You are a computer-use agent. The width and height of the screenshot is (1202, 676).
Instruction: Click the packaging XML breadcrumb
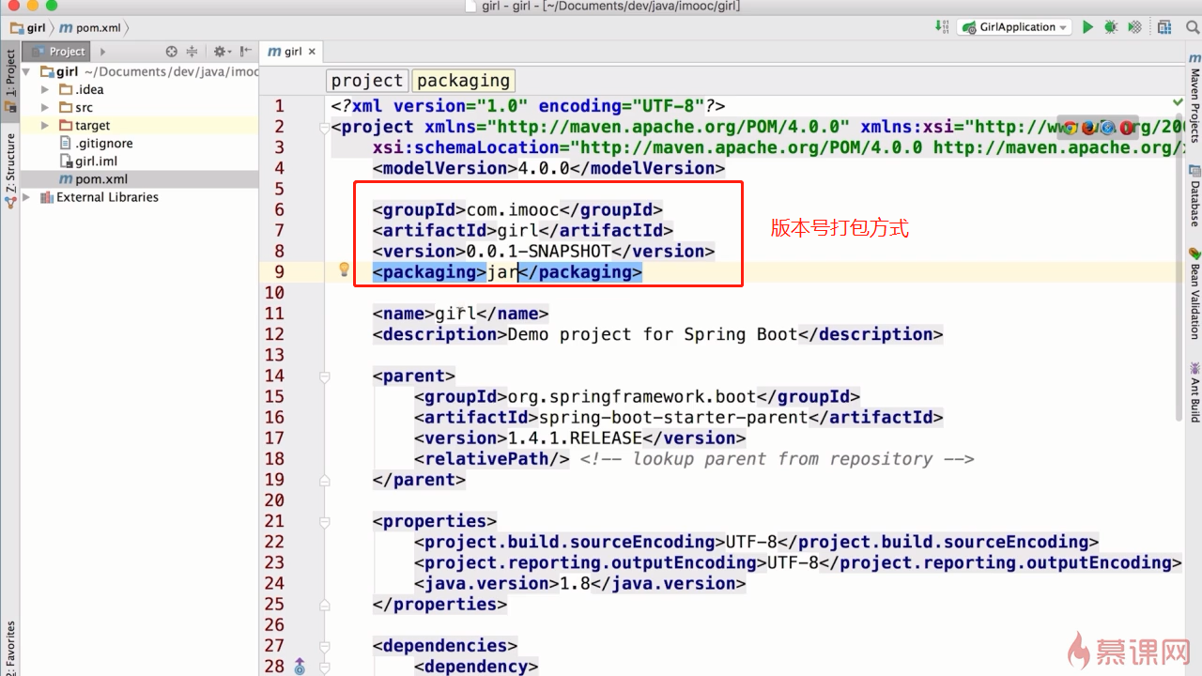(x=464, y=81)
